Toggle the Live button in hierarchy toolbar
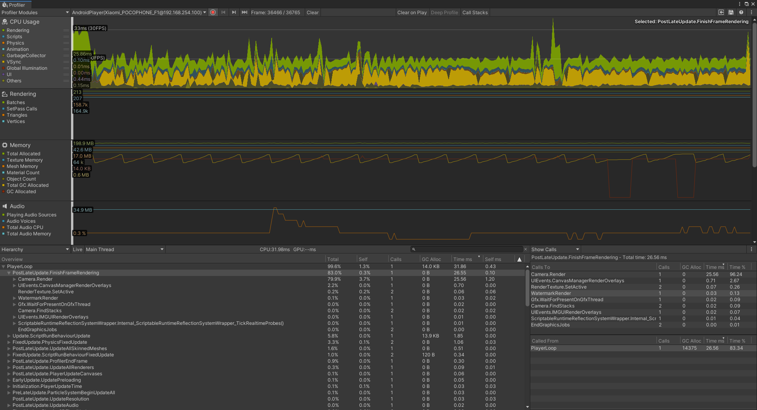 pyautogui.click(x=78, y=249)
